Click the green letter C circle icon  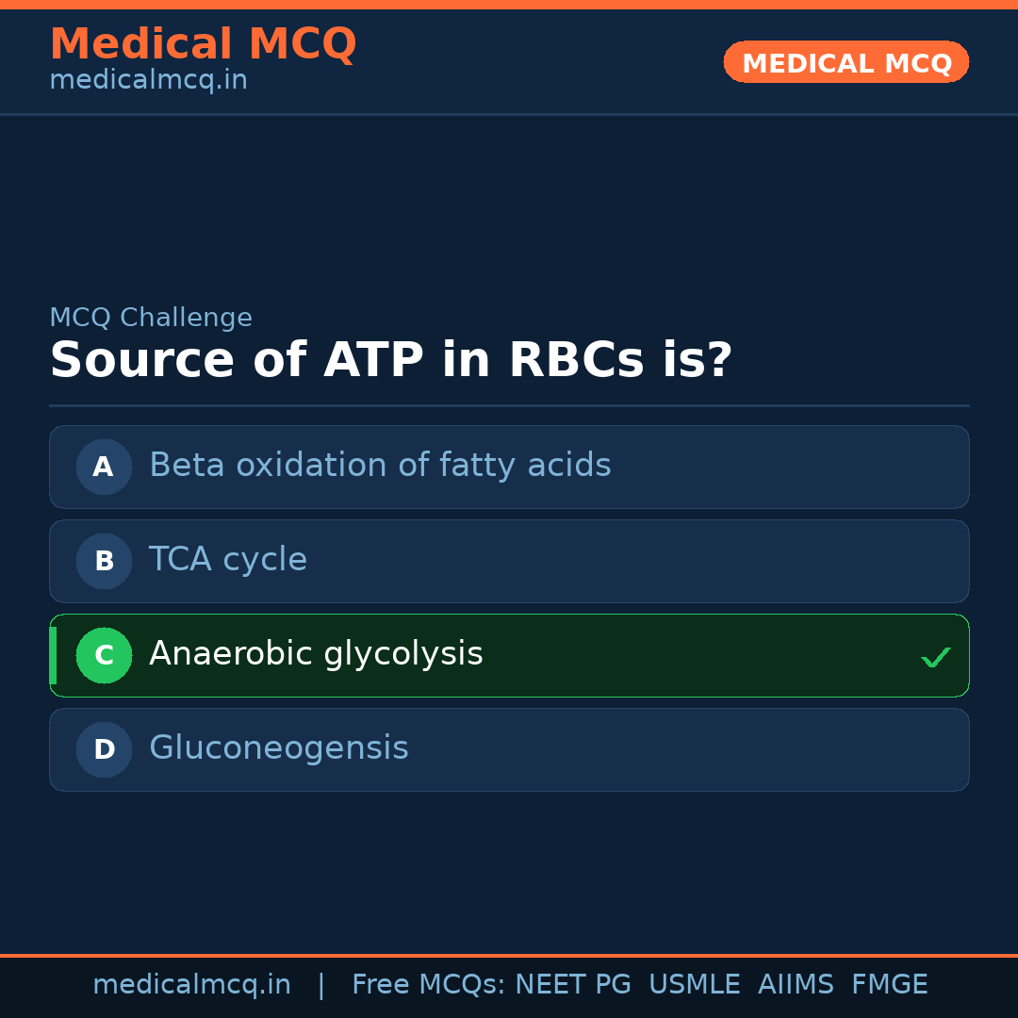click(104, 655)
